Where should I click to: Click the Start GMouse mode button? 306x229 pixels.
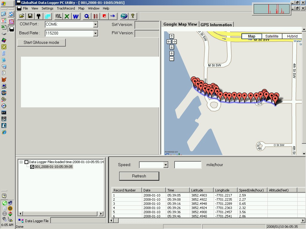coord(41,42)
